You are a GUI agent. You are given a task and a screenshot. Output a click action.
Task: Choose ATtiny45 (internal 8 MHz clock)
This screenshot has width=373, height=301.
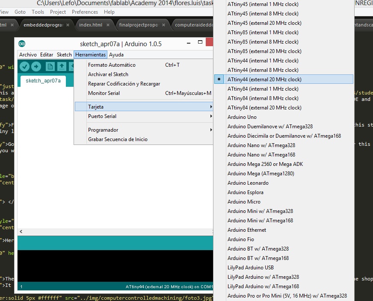(284, 14)
